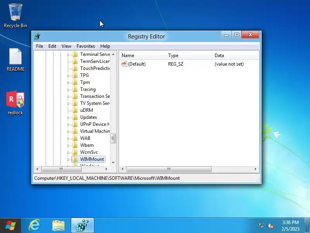310x233 pixels.
Task: Select the Wbem key label
Action: (x=87, y=145)
